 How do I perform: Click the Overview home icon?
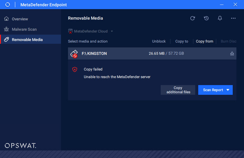click(6, 19)
